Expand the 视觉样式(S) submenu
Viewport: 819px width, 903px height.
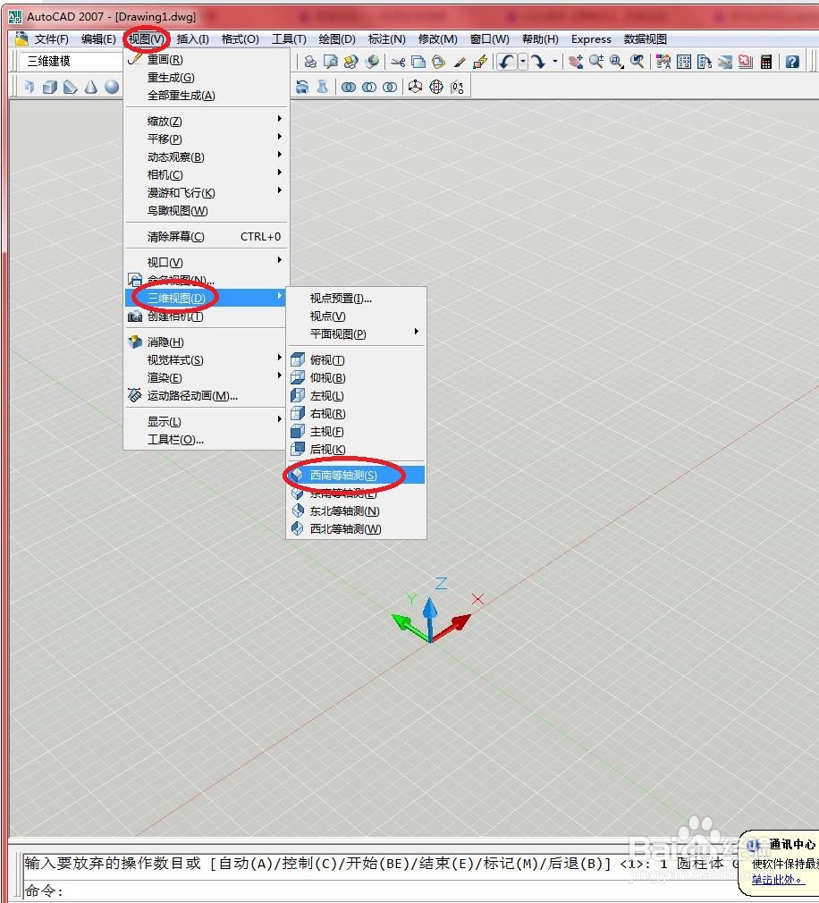[x=206, y=360]
